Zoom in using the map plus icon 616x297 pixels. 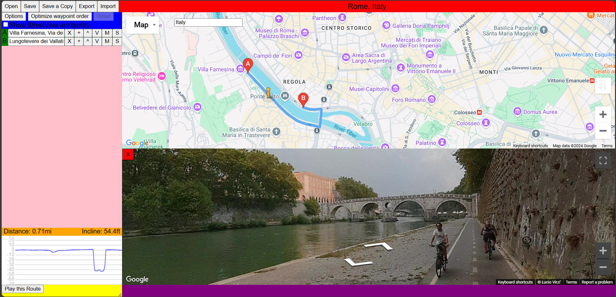(x=603, y=114)
